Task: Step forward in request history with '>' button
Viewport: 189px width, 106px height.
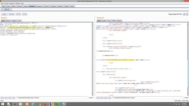Action: coord(24,14)
